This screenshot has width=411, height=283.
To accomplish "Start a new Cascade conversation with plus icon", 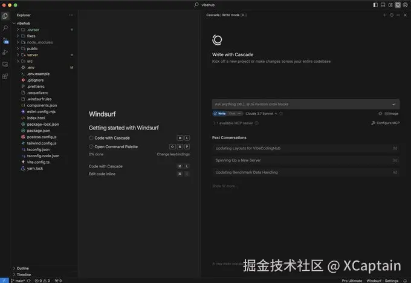I will [384, 15].
